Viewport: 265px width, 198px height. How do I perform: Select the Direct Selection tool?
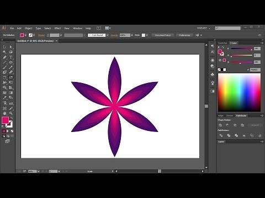(11, 47)
